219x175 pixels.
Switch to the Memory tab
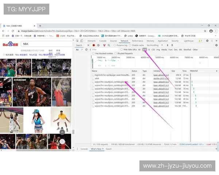click(x=150, y=41)
